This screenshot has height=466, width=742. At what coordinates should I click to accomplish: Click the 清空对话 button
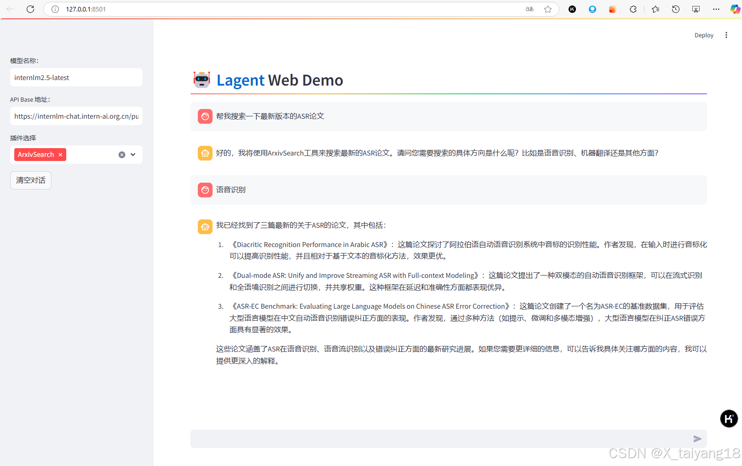pos(31,180)
